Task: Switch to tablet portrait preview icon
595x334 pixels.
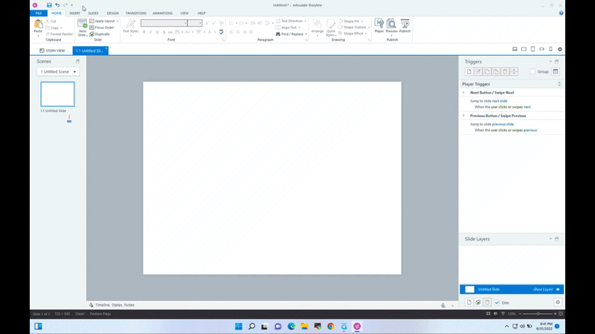Action: pyautogui.click(x=533, y=50)
